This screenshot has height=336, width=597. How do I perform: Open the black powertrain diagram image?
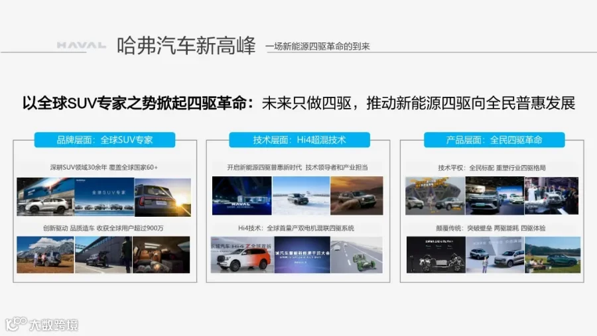(436, 254)
